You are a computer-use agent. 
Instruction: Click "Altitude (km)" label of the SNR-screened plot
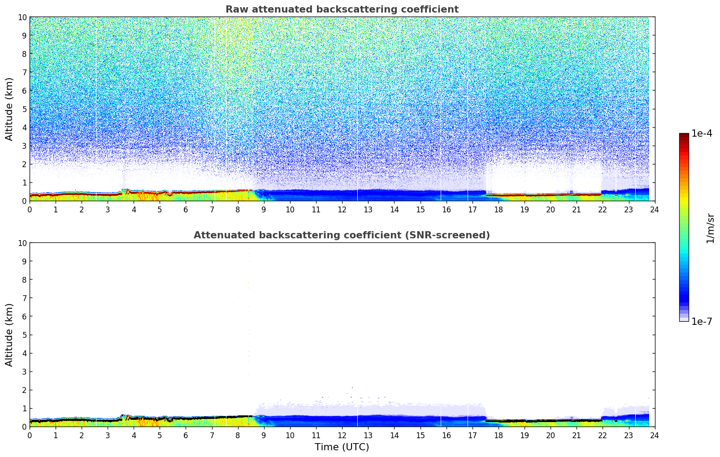point(9,335)
